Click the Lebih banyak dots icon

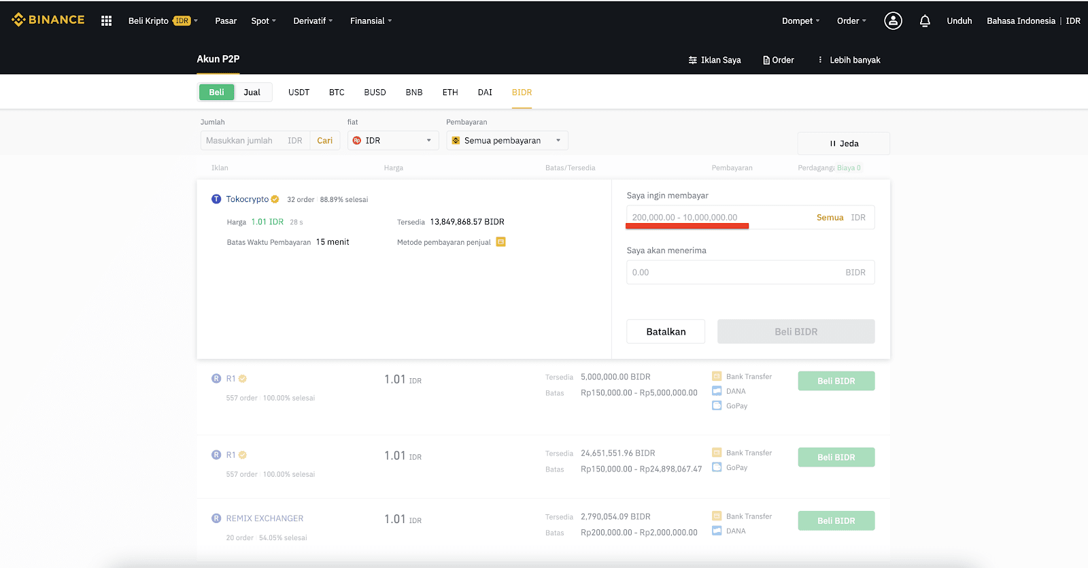pyautogui.click(x=820, y=60)
